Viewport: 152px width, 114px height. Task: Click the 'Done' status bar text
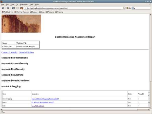click(x=3, y=112)
